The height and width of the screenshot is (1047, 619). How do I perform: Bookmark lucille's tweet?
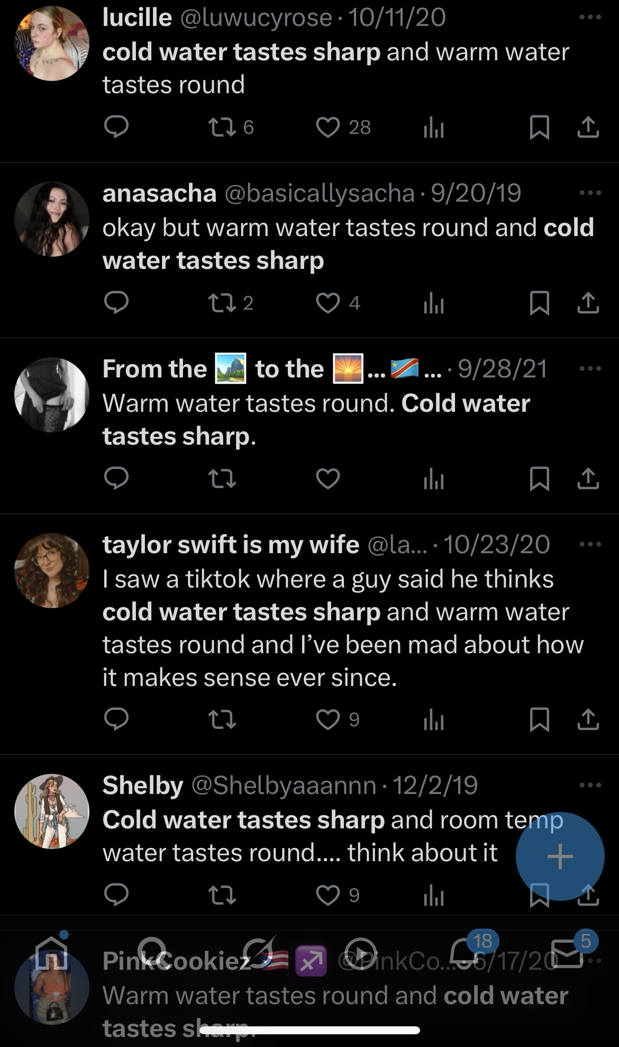coord(539,128)
